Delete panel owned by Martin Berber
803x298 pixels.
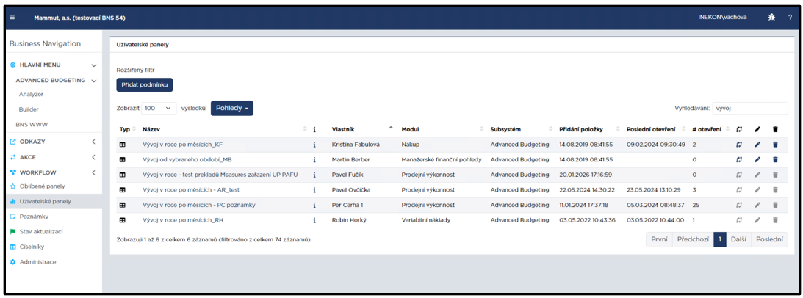tap(775, 160)
